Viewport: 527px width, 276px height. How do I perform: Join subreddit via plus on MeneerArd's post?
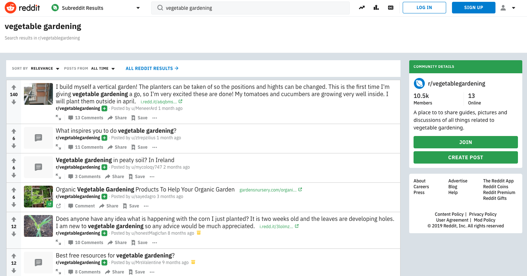[104, 108]
